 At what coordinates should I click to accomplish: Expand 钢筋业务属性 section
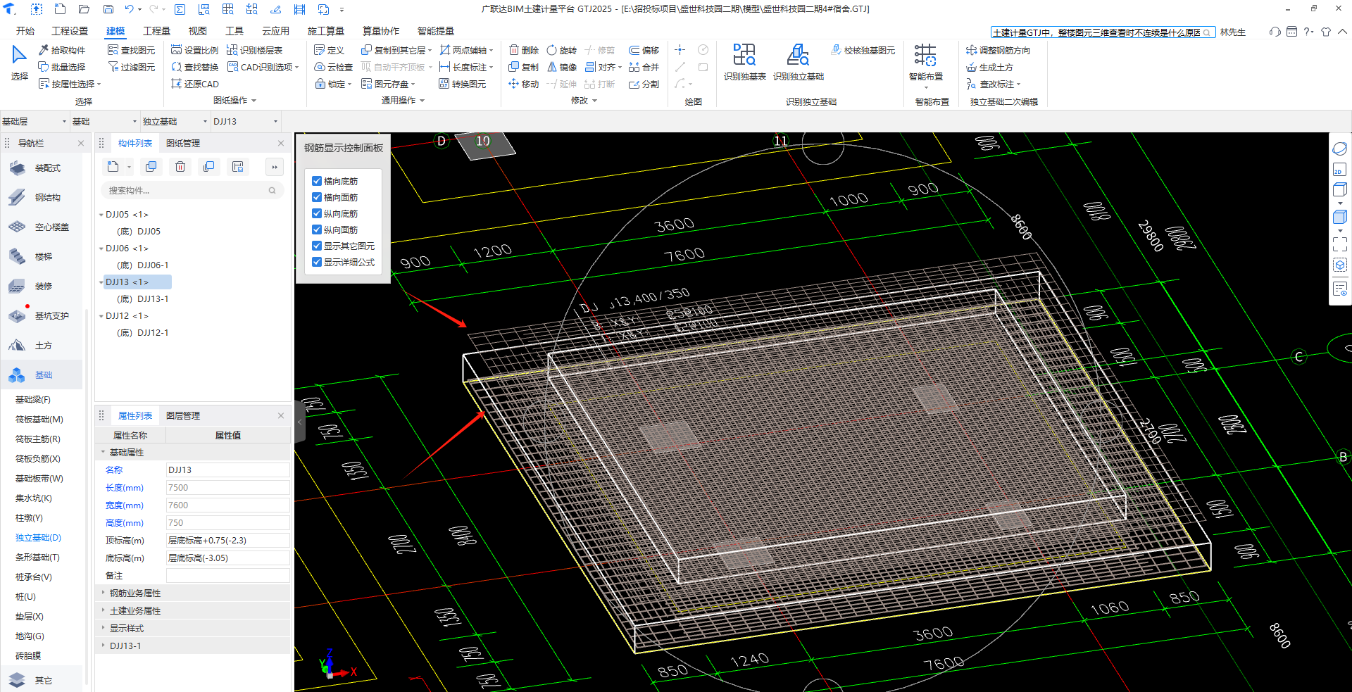(x=103, y=593)
